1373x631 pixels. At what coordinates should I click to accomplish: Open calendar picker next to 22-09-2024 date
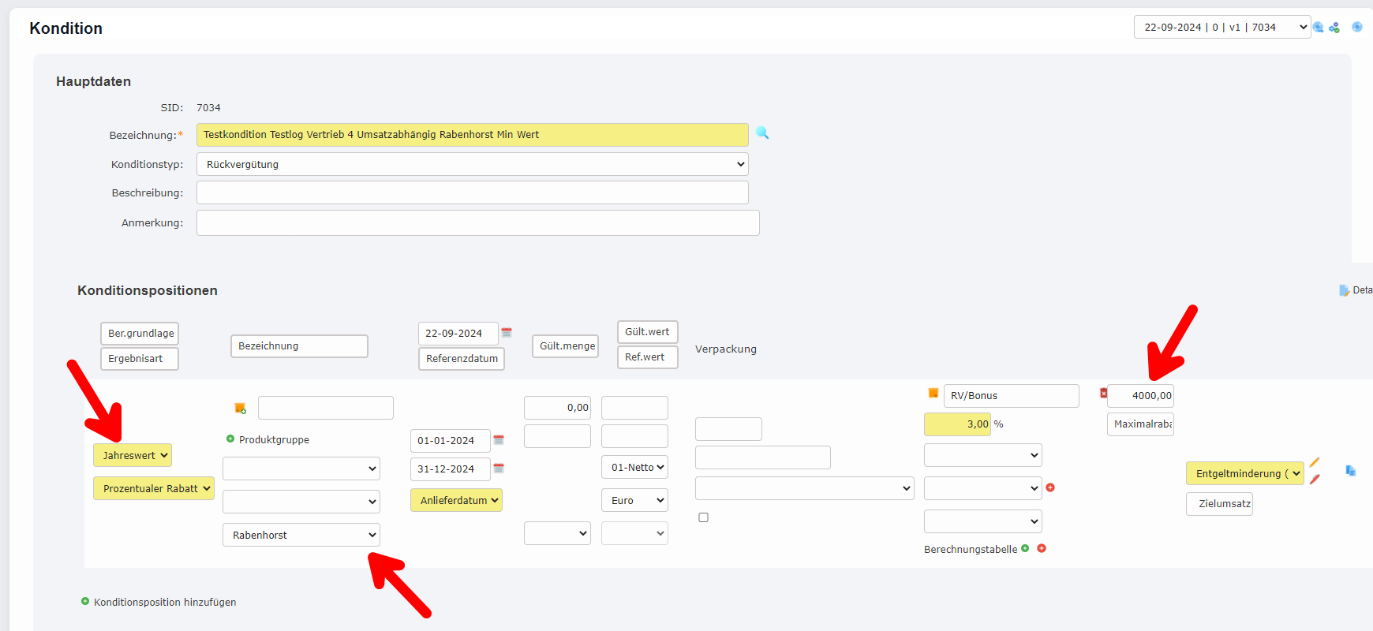pos(507,333)
